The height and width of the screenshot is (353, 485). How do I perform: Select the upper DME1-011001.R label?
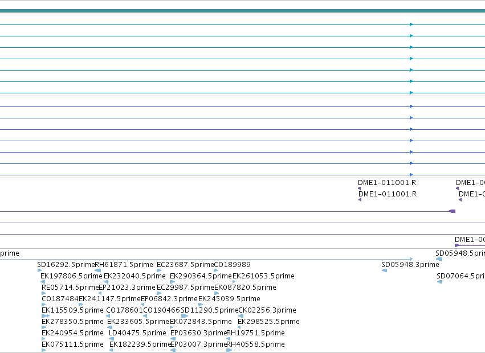pyautogui.click(x=387, y=183)
